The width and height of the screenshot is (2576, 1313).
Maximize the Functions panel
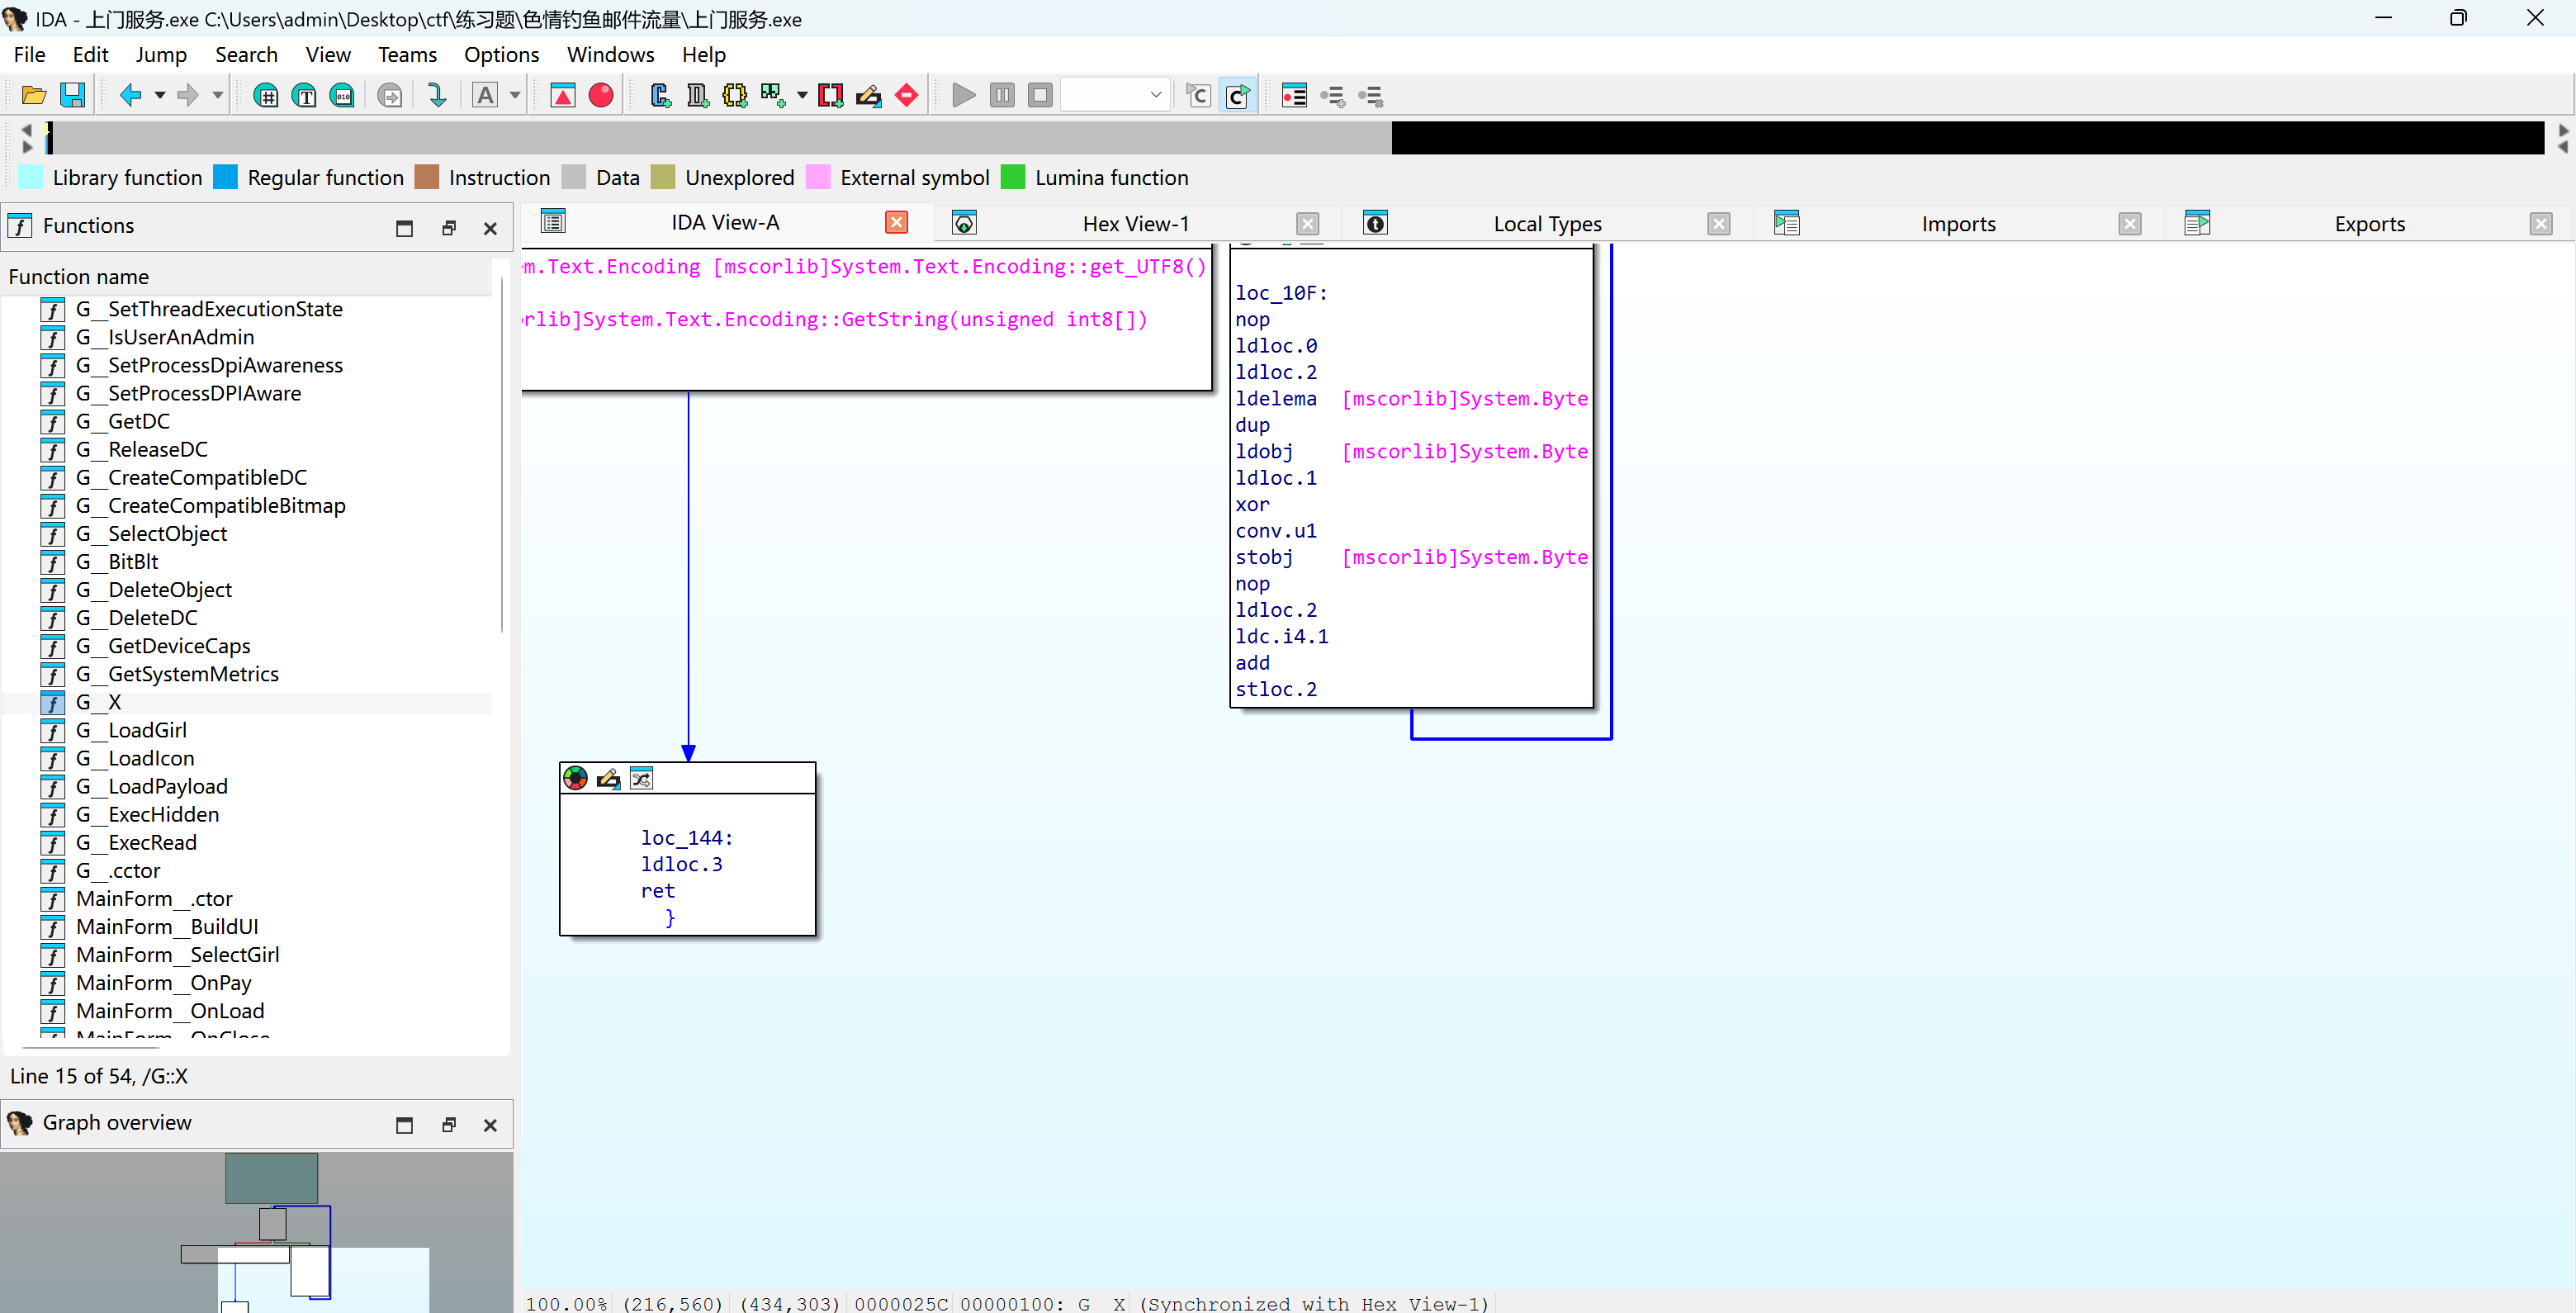pyautogui.click(x=404, y=228)
